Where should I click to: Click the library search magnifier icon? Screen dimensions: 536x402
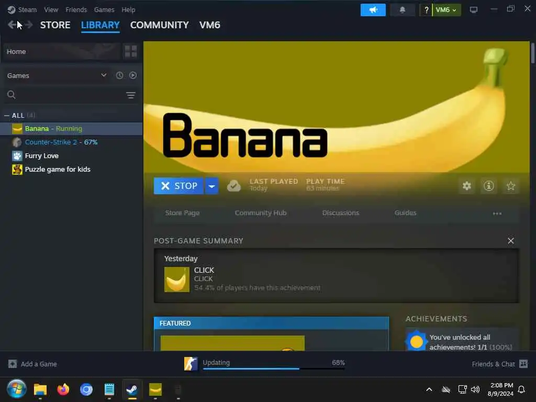[x=12, y=95]
